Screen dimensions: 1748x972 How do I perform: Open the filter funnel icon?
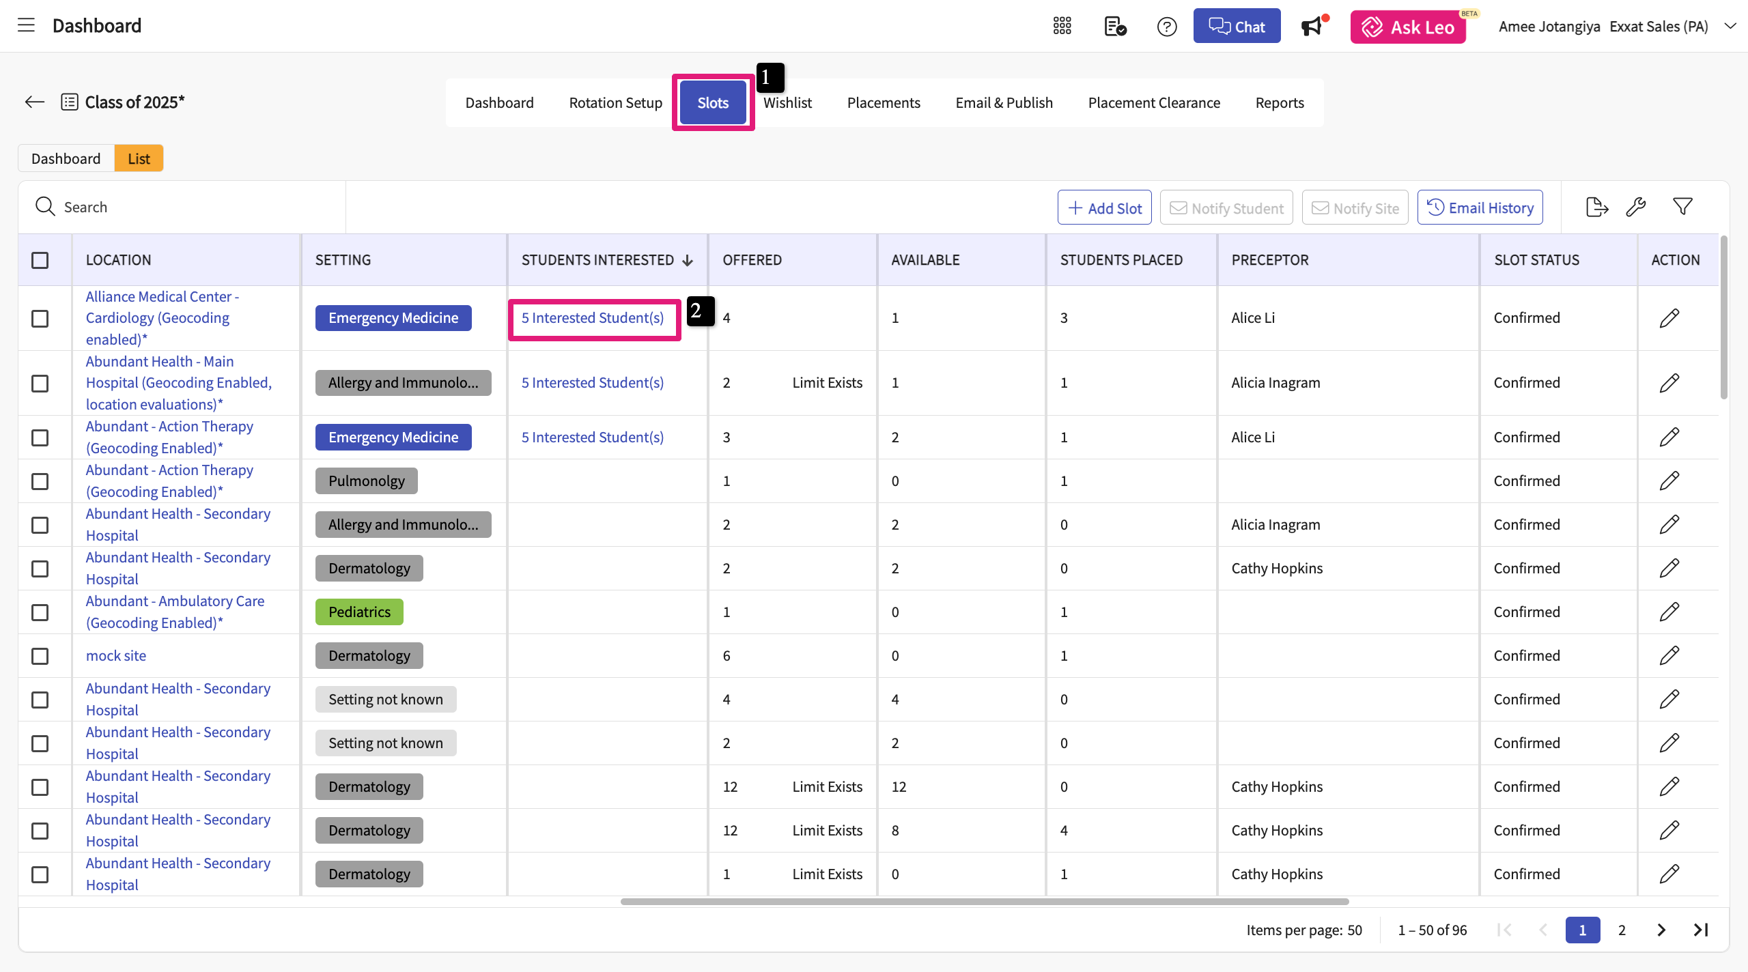tap(1682, 207)
